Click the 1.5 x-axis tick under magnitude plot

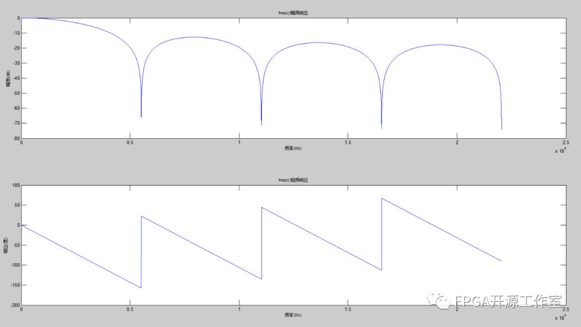click(x=348, y=143)
